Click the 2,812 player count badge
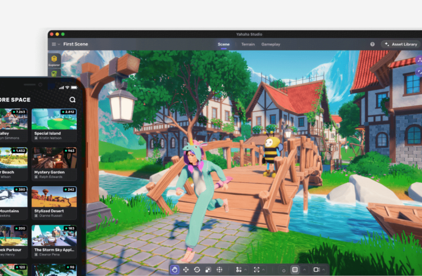This screenshot has height=276, width=422. click(68, 112)
